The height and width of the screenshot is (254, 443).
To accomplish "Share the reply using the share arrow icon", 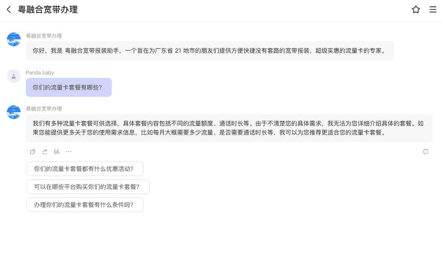I will point(45,152).
